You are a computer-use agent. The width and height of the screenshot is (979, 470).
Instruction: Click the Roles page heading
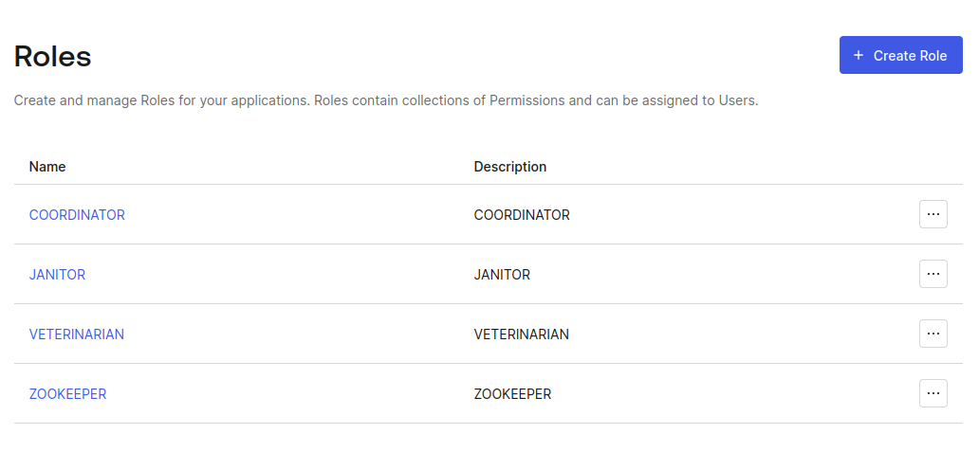click(53, 57)
